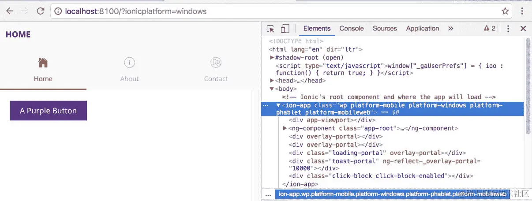The image size is (532, 201).
Task: Open the Chrome three-dot menu
Action: 523,11
